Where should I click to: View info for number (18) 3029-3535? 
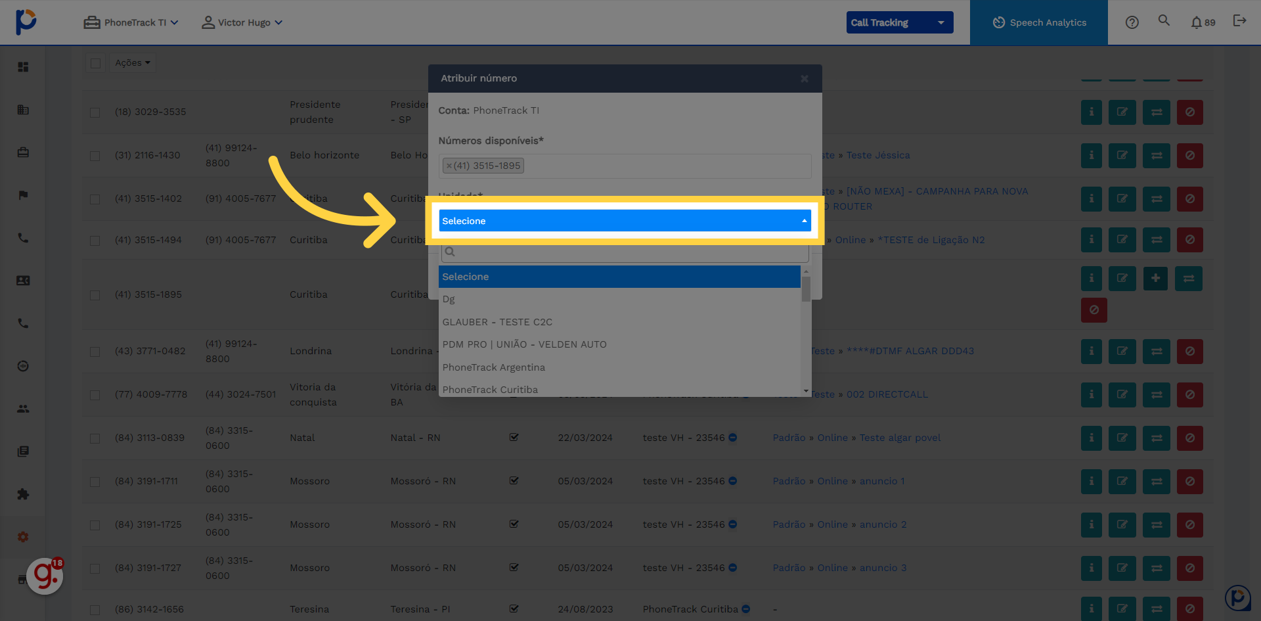[x=1092, y=112]
